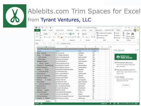Open the FILE tab

tap(37, 30)
